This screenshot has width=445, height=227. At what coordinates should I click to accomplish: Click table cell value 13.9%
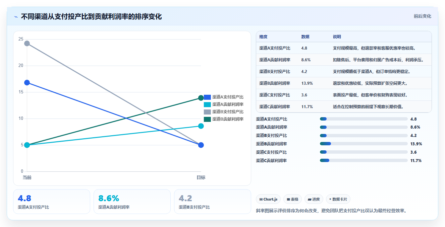(307, 83)
